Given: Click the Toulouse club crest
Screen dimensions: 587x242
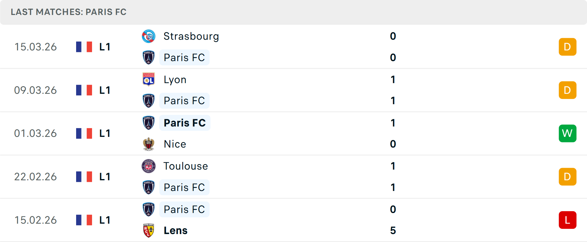Looking at the screenshot, I should click(149, 166).
